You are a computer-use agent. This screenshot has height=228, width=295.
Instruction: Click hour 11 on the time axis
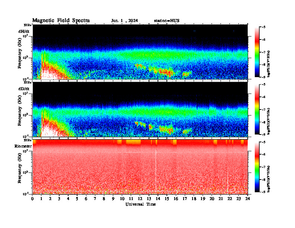click(131, 199)
